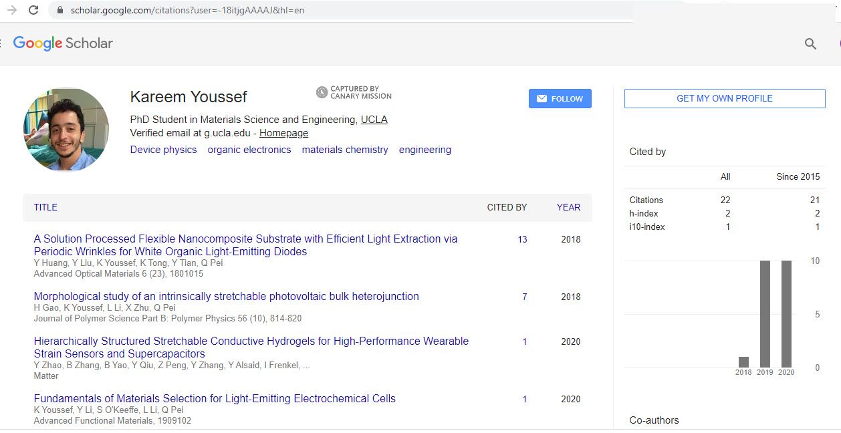Click GET MY OWN PROFILE button
This screenshot has width=841, height=433.
pyautogui.click(x=725, y=98)
